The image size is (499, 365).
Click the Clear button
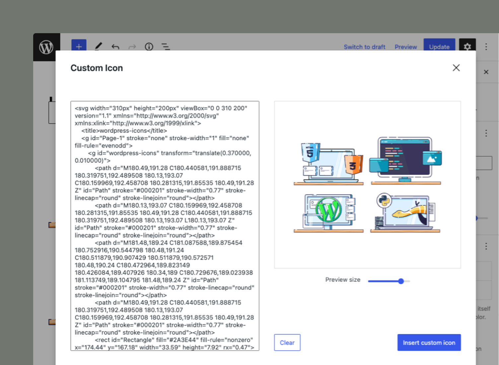[x=287, y=342]
